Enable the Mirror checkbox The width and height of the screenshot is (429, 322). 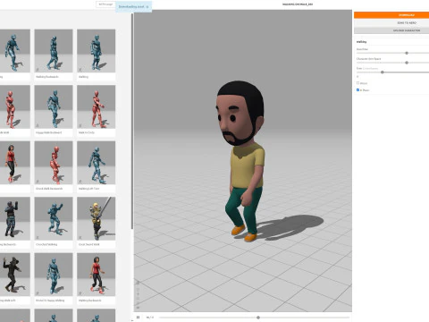(x=357, y=83)
